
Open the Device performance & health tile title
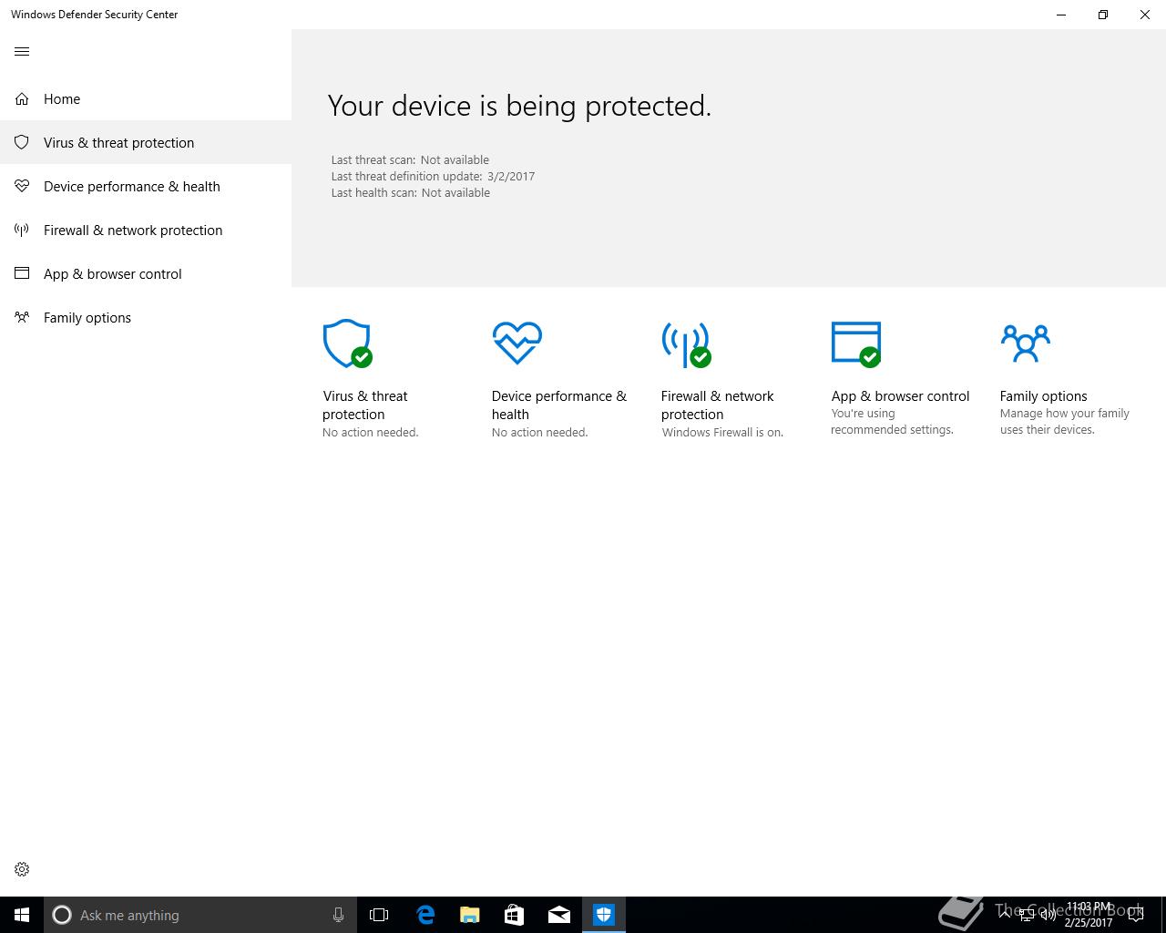tap(559, 405)
